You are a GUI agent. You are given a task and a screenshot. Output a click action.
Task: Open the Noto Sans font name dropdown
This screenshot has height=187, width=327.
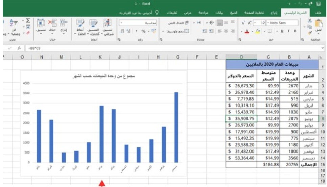click(268, 23)
